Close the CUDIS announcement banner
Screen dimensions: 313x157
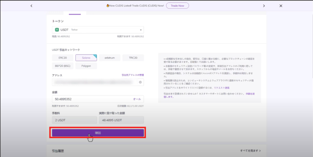[x=281, y=6]
